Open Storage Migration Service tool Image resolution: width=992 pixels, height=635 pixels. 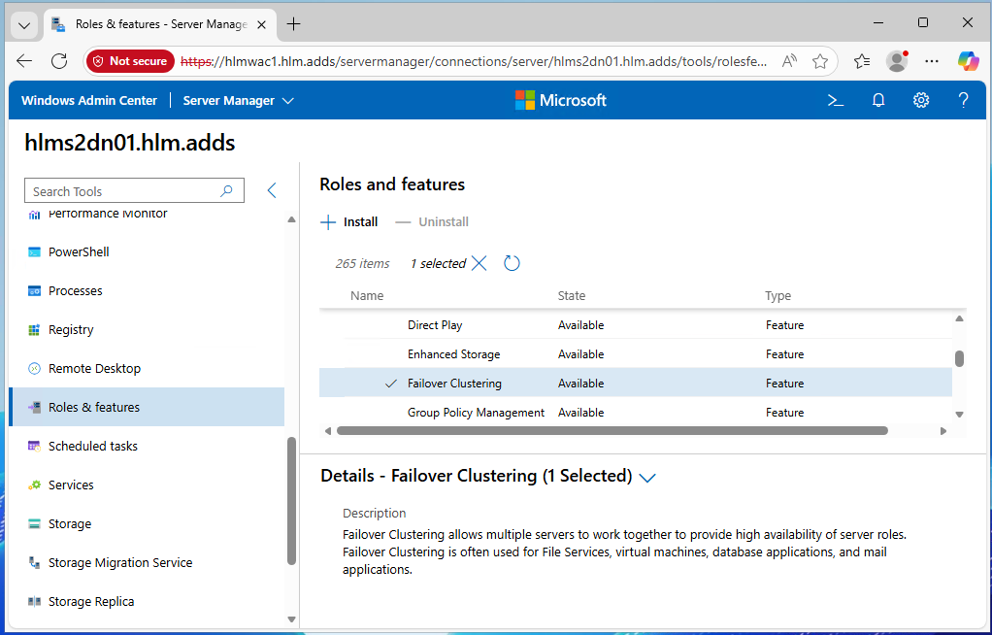tap(120, 562)
